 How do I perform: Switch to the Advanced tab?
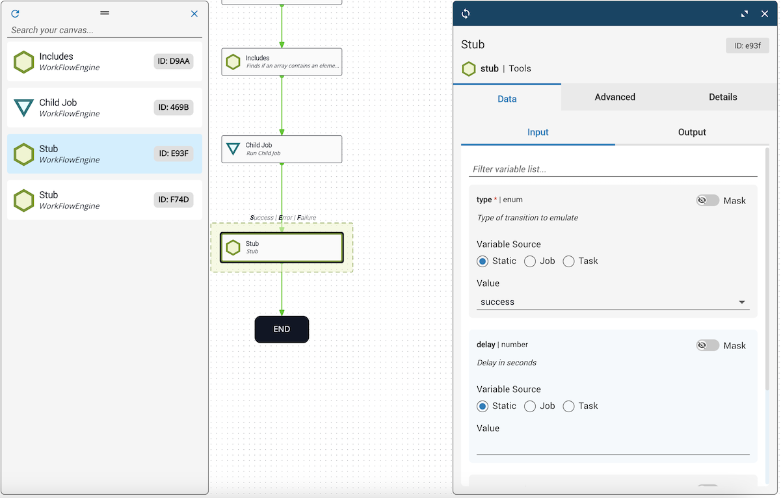615,98
